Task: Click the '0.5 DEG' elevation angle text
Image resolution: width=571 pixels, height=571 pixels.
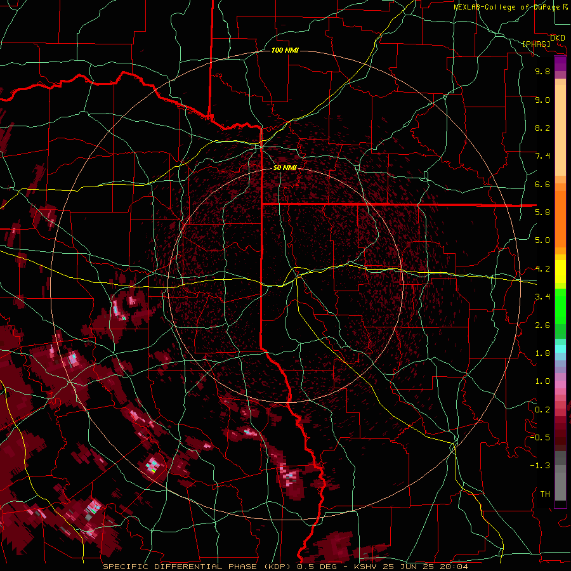Action: click(317, 567)
